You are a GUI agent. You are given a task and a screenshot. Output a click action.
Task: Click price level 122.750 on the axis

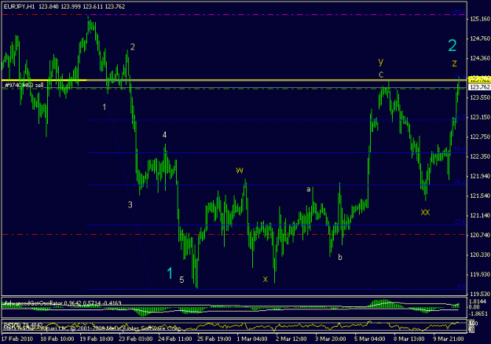coord(480,137)
